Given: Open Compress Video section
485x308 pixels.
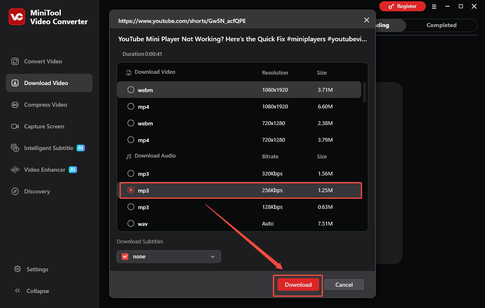Looking at the screenshot, I should (x=49, y=105).
